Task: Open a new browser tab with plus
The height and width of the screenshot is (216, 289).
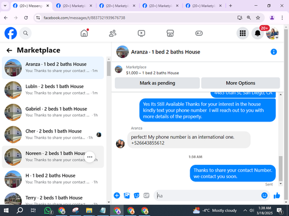Action: [x=231, y=6]
